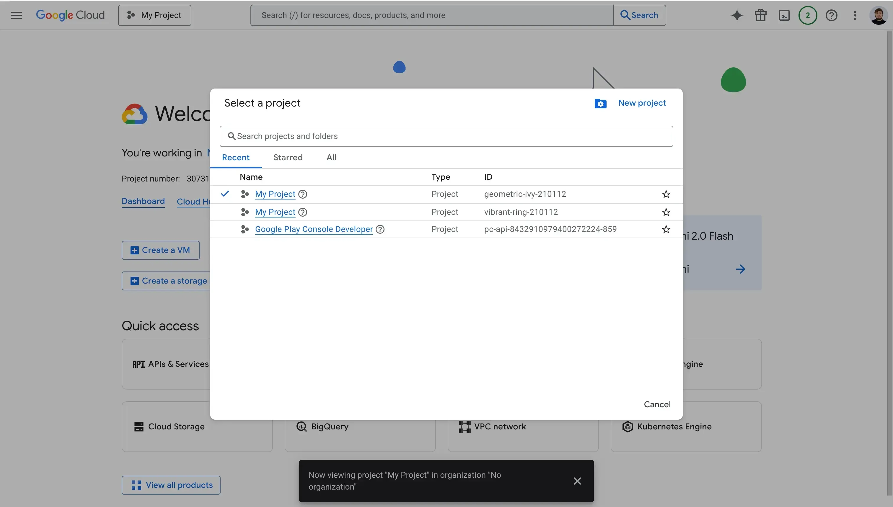The image size is (893, 507).
Task: Click the New project button
Action: pyautogui.click(x=642, y=103)
